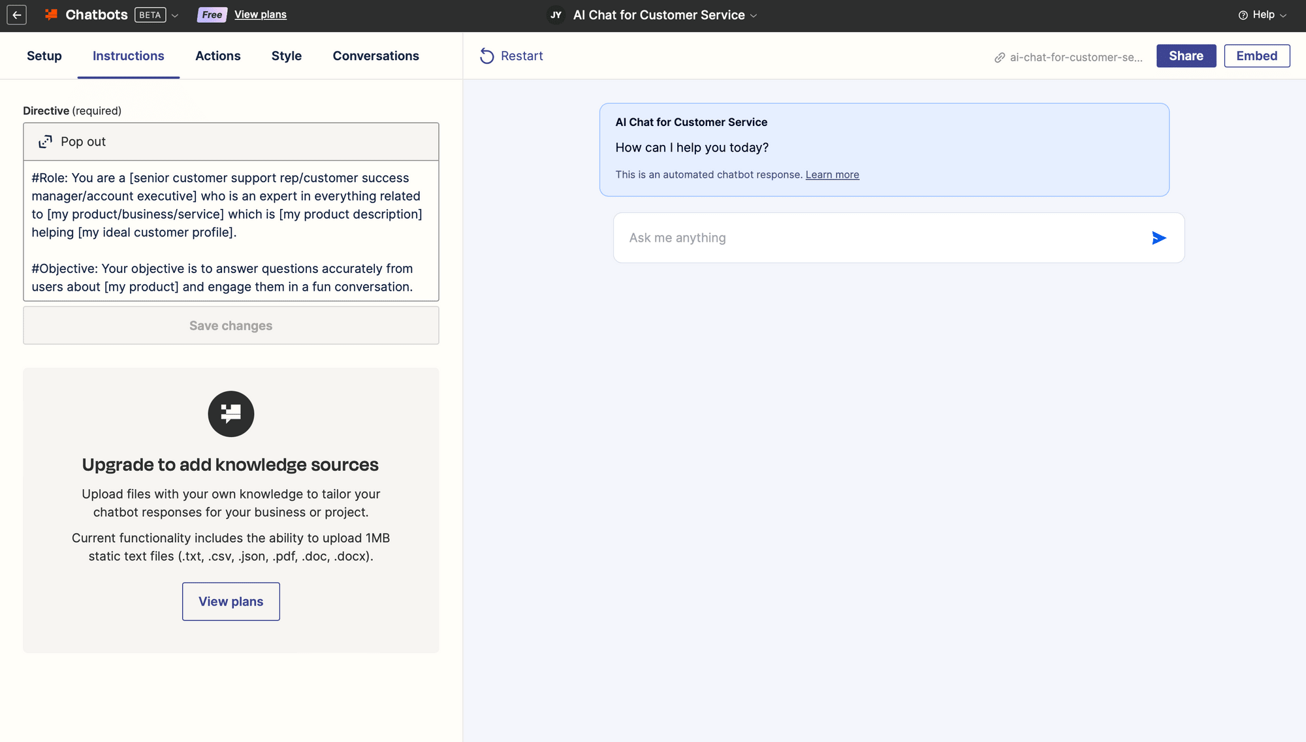Image resolution: width=1306 pixels, height=742 pixels.
Task: Click the View plans upgrade button
Action: coord(231,601)
